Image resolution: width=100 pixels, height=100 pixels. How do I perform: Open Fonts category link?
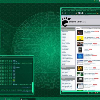(63, 51)
